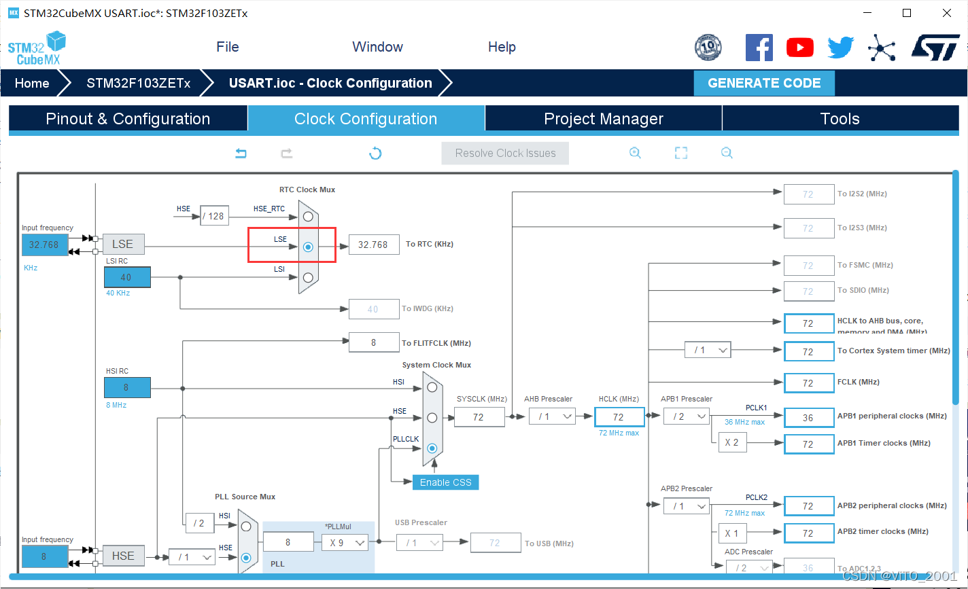Click the redo arrow icon in the toolbar
968x589 pixels.
(286, 154)
